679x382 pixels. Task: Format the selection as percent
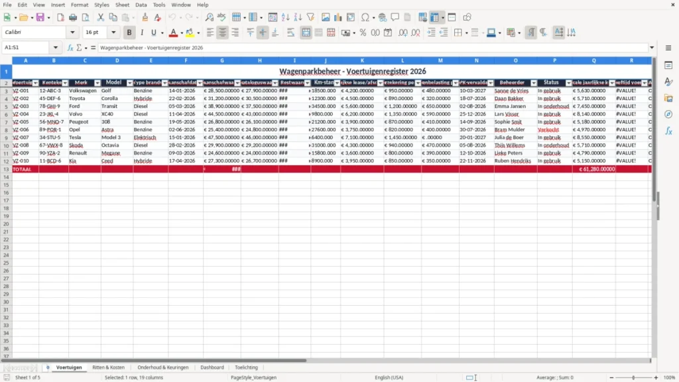click(363, 32)
